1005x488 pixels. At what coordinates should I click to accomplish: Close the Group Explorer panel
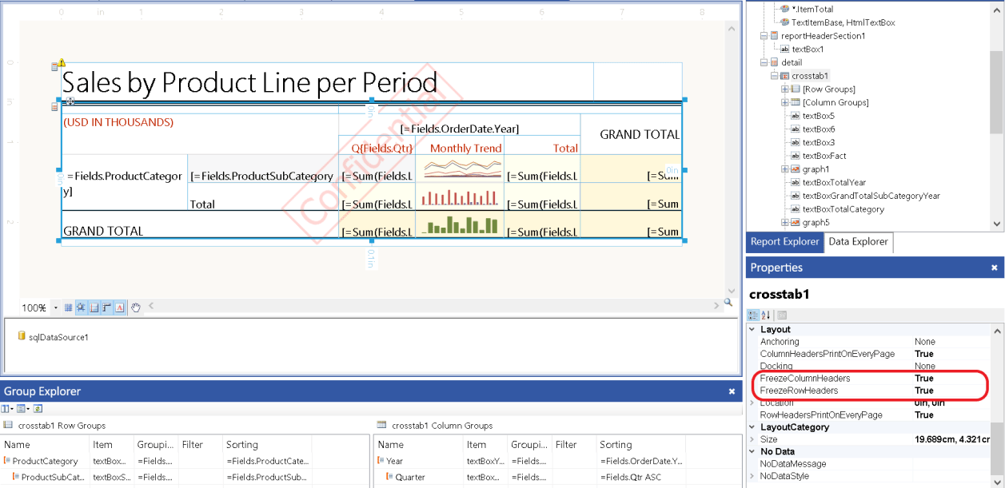[x=732, y=391]
